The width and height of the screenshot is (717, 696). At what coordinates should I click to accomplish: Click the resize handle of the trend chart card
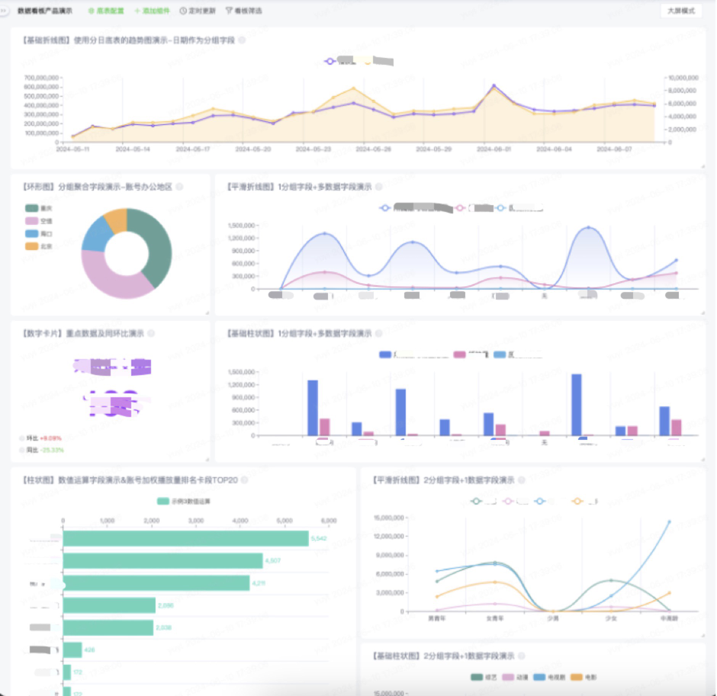[x=703, y=166]
